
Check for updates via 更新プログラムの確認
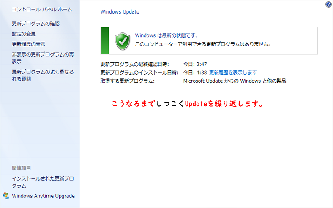point(35,24)
